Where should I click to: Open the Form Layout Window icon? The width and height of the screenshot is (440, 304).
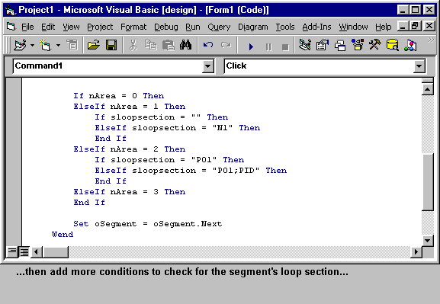click(x=340, y=45)
